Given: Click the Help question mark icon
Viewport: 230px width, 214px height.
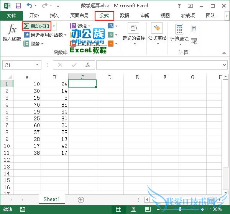Looking at the screenshot, I should click(x=179, y=6).
